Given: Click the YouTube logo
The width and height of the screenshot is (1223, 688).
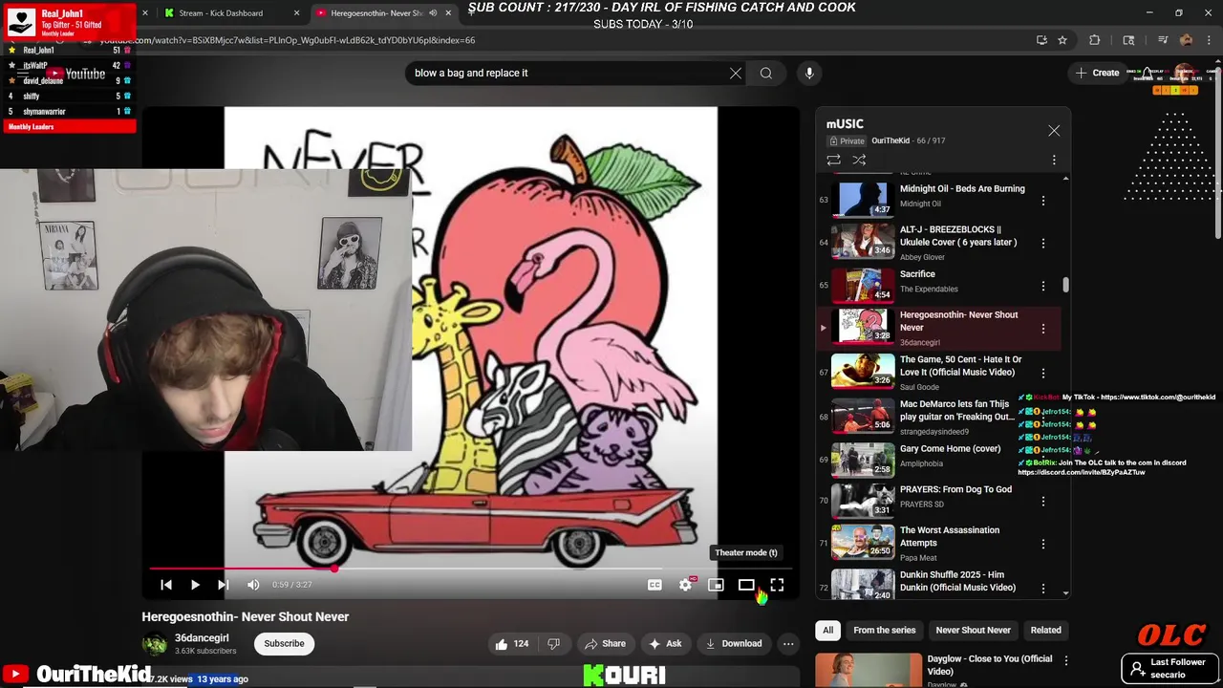Looking at the screenshot, I should (x=76, y=74).
